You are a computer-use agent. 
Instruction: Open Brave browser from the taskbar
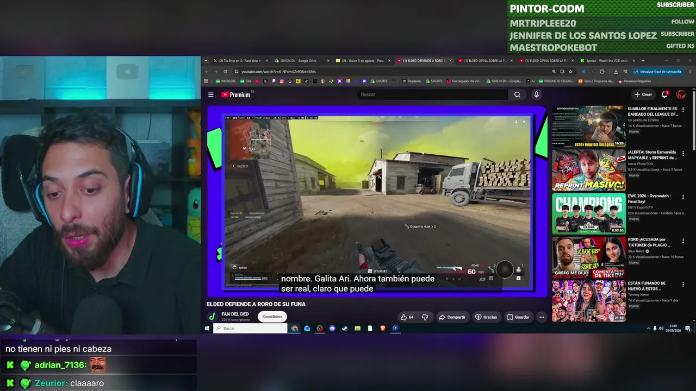[x=383, y=329]
